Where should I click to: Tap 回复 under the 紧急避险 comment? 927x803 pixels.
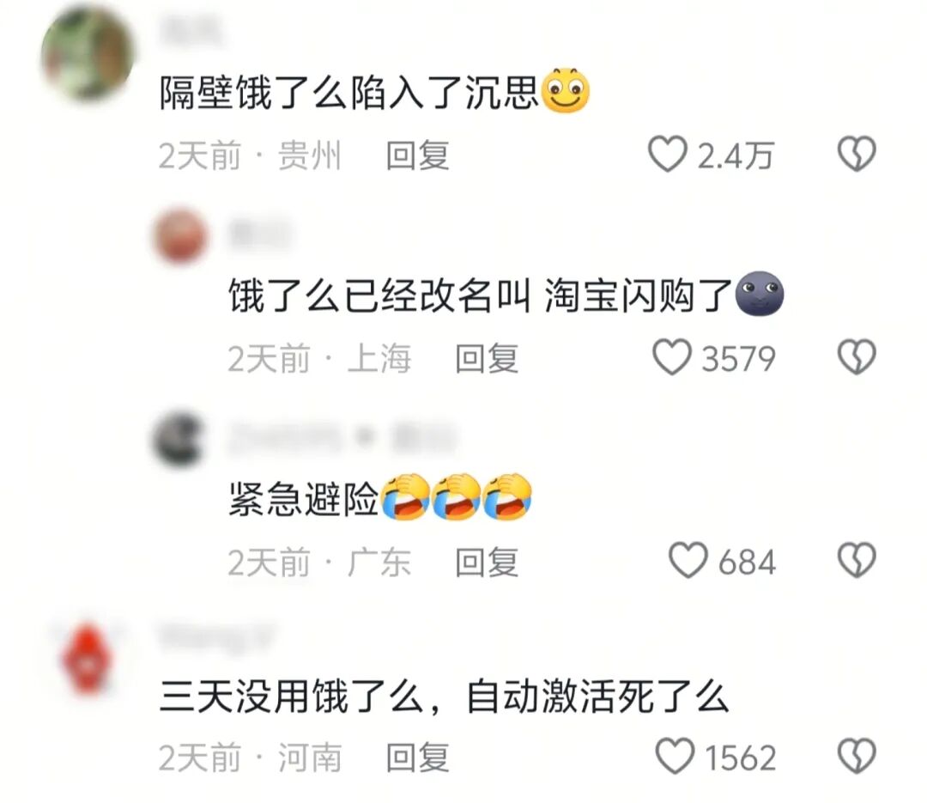click(x=487, y=562)
